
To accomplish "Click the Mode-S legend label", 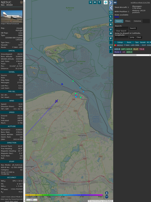I will [118, 52].
